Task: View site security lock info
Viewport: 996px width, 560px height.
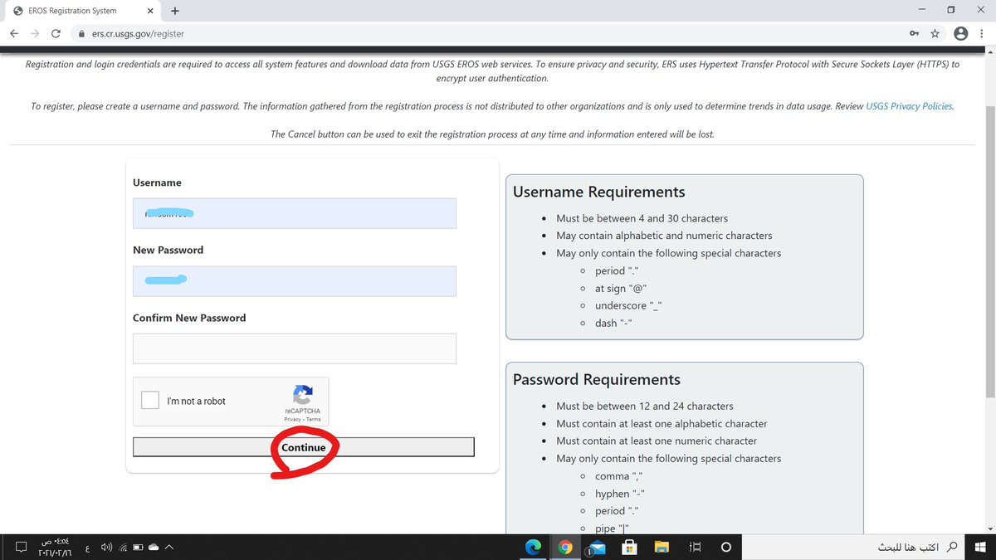Action: click(x=81, y=34)
